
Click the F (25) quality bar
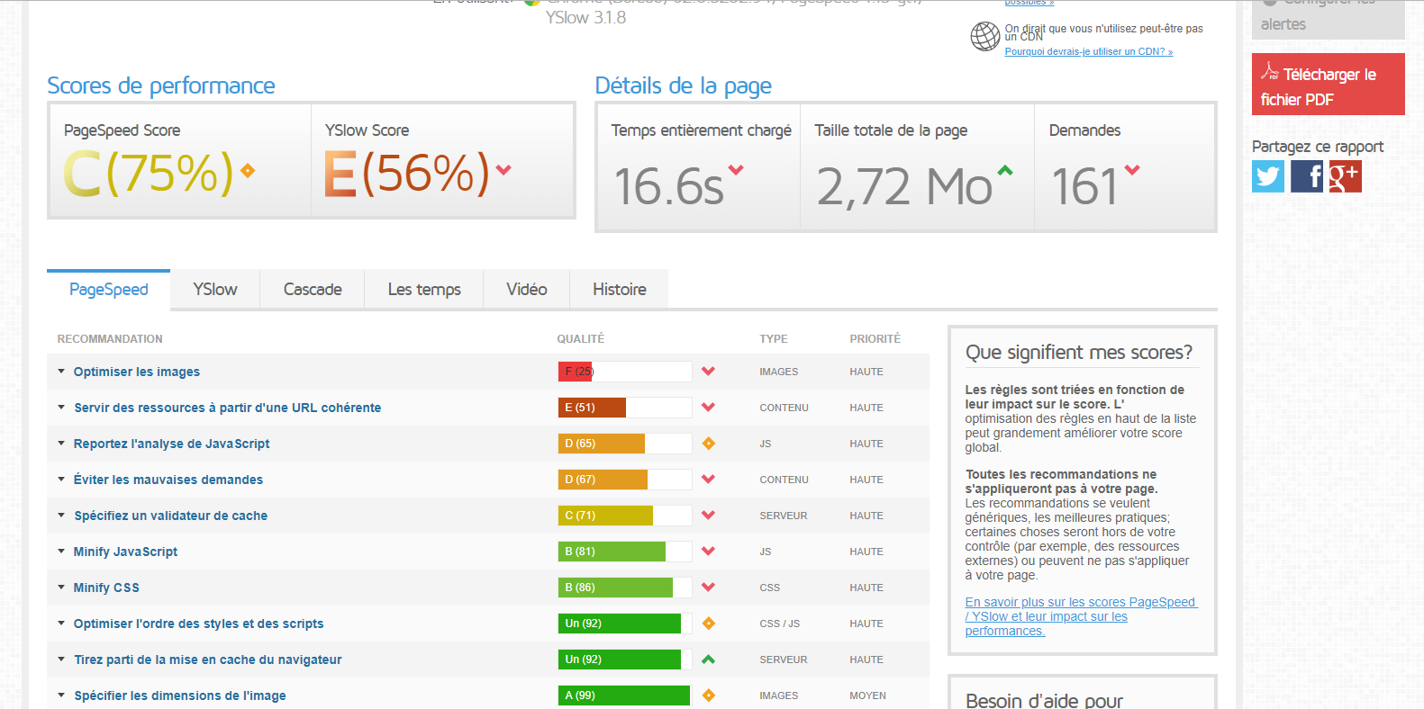(x=625, y=372)
